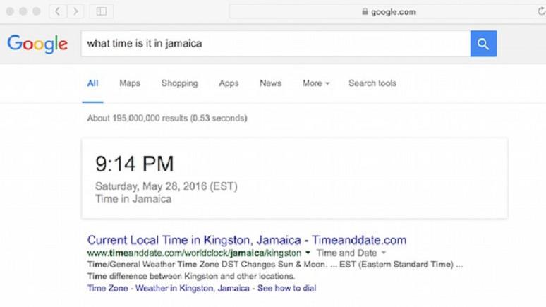Go forward with the browser forward arrow
546x307 pixels.
(x=75, y=11)
